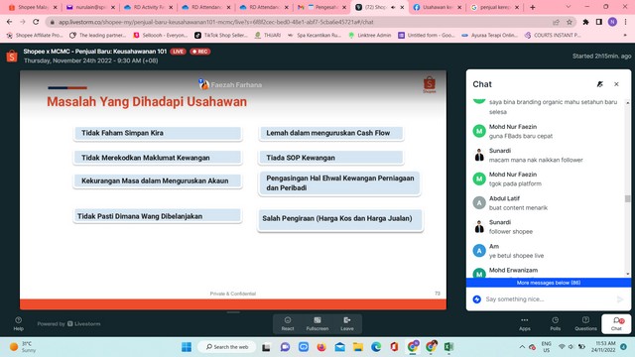The width and height of the screenshot is (635, 357).
Task: Leave the Livestorm webinar
Action: point(347,324)
